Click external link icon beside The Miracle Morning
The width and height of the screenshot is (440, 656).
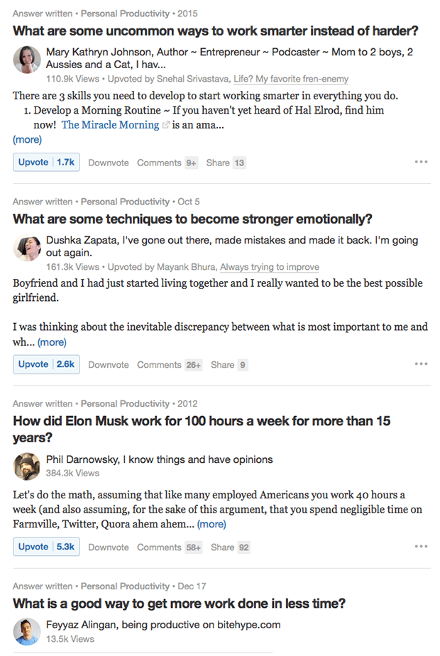pyautogui.click(x=166, y=125)
